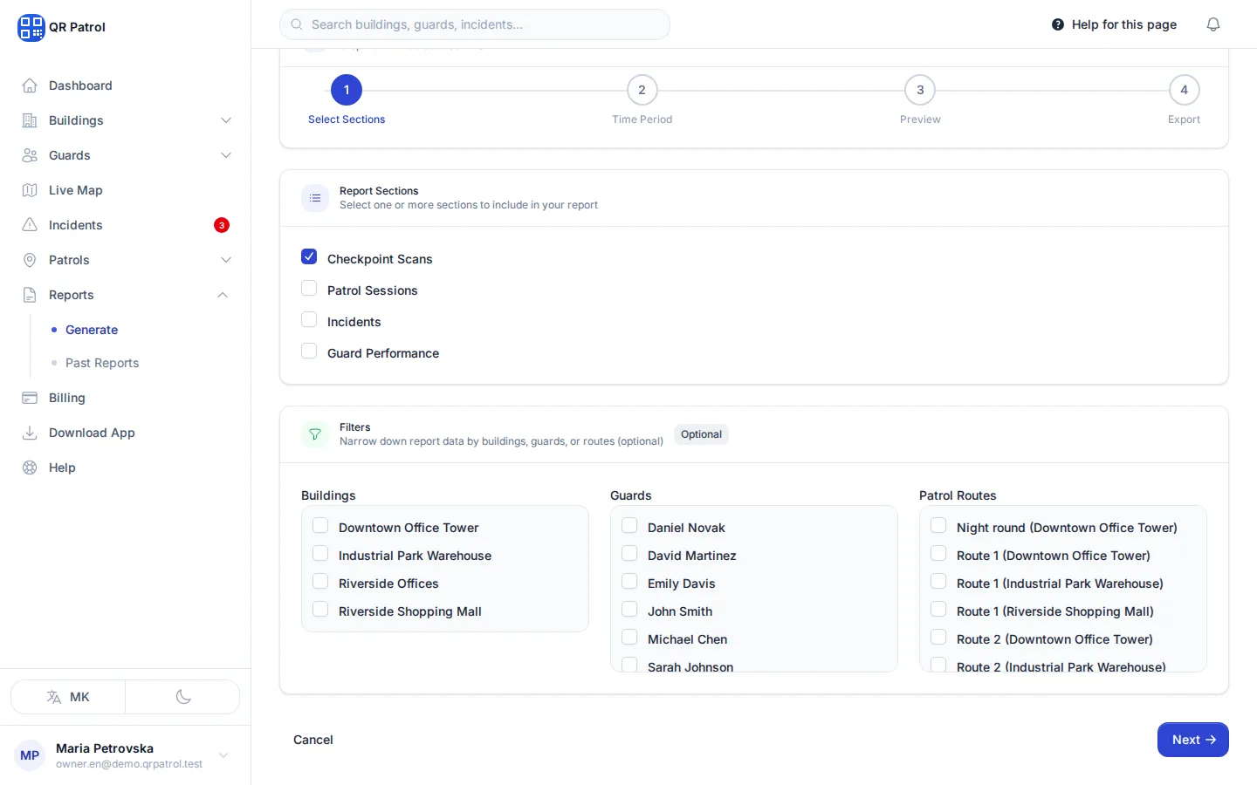Screen dimensions: 1257x785
Task: Open Maria Petrovska account dropdown
Action: (223, 755)
